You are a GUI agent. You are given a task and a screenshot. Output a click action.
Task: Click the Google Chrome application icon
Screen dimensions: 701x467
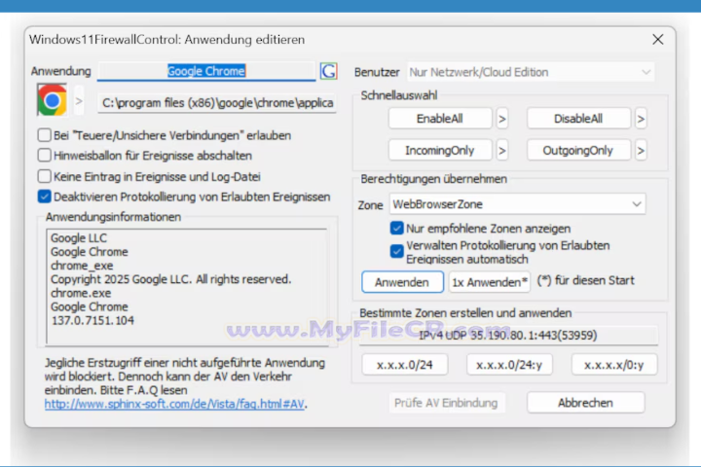tap(52, 100)
